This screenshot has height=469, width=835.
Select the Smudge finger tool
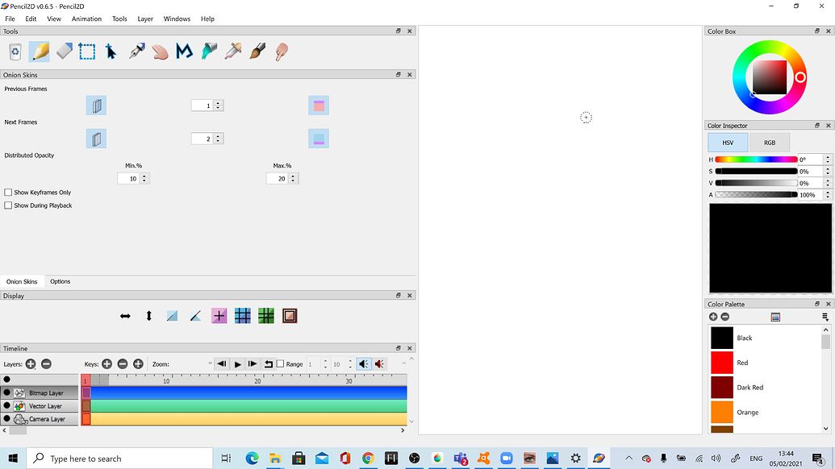click(282, 52)
